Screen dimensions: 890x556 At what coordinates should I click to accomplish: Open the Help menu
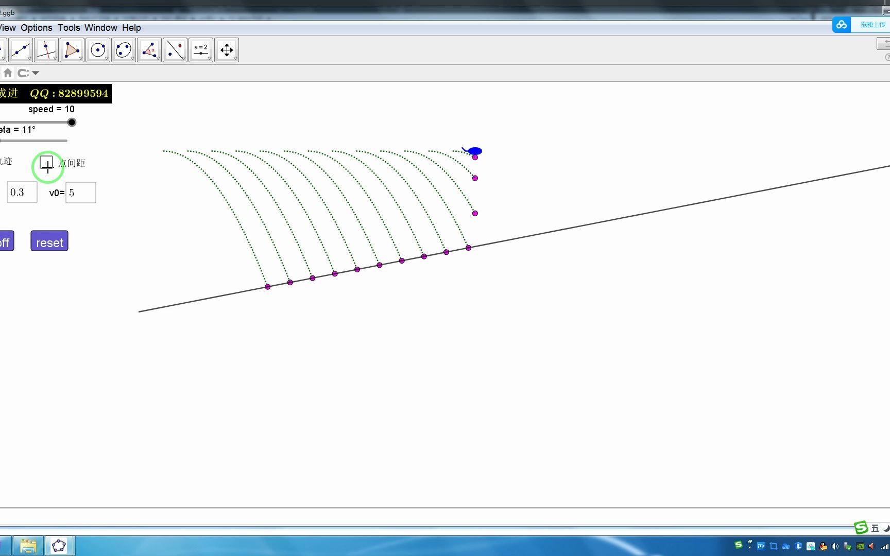tap(131, 28)
